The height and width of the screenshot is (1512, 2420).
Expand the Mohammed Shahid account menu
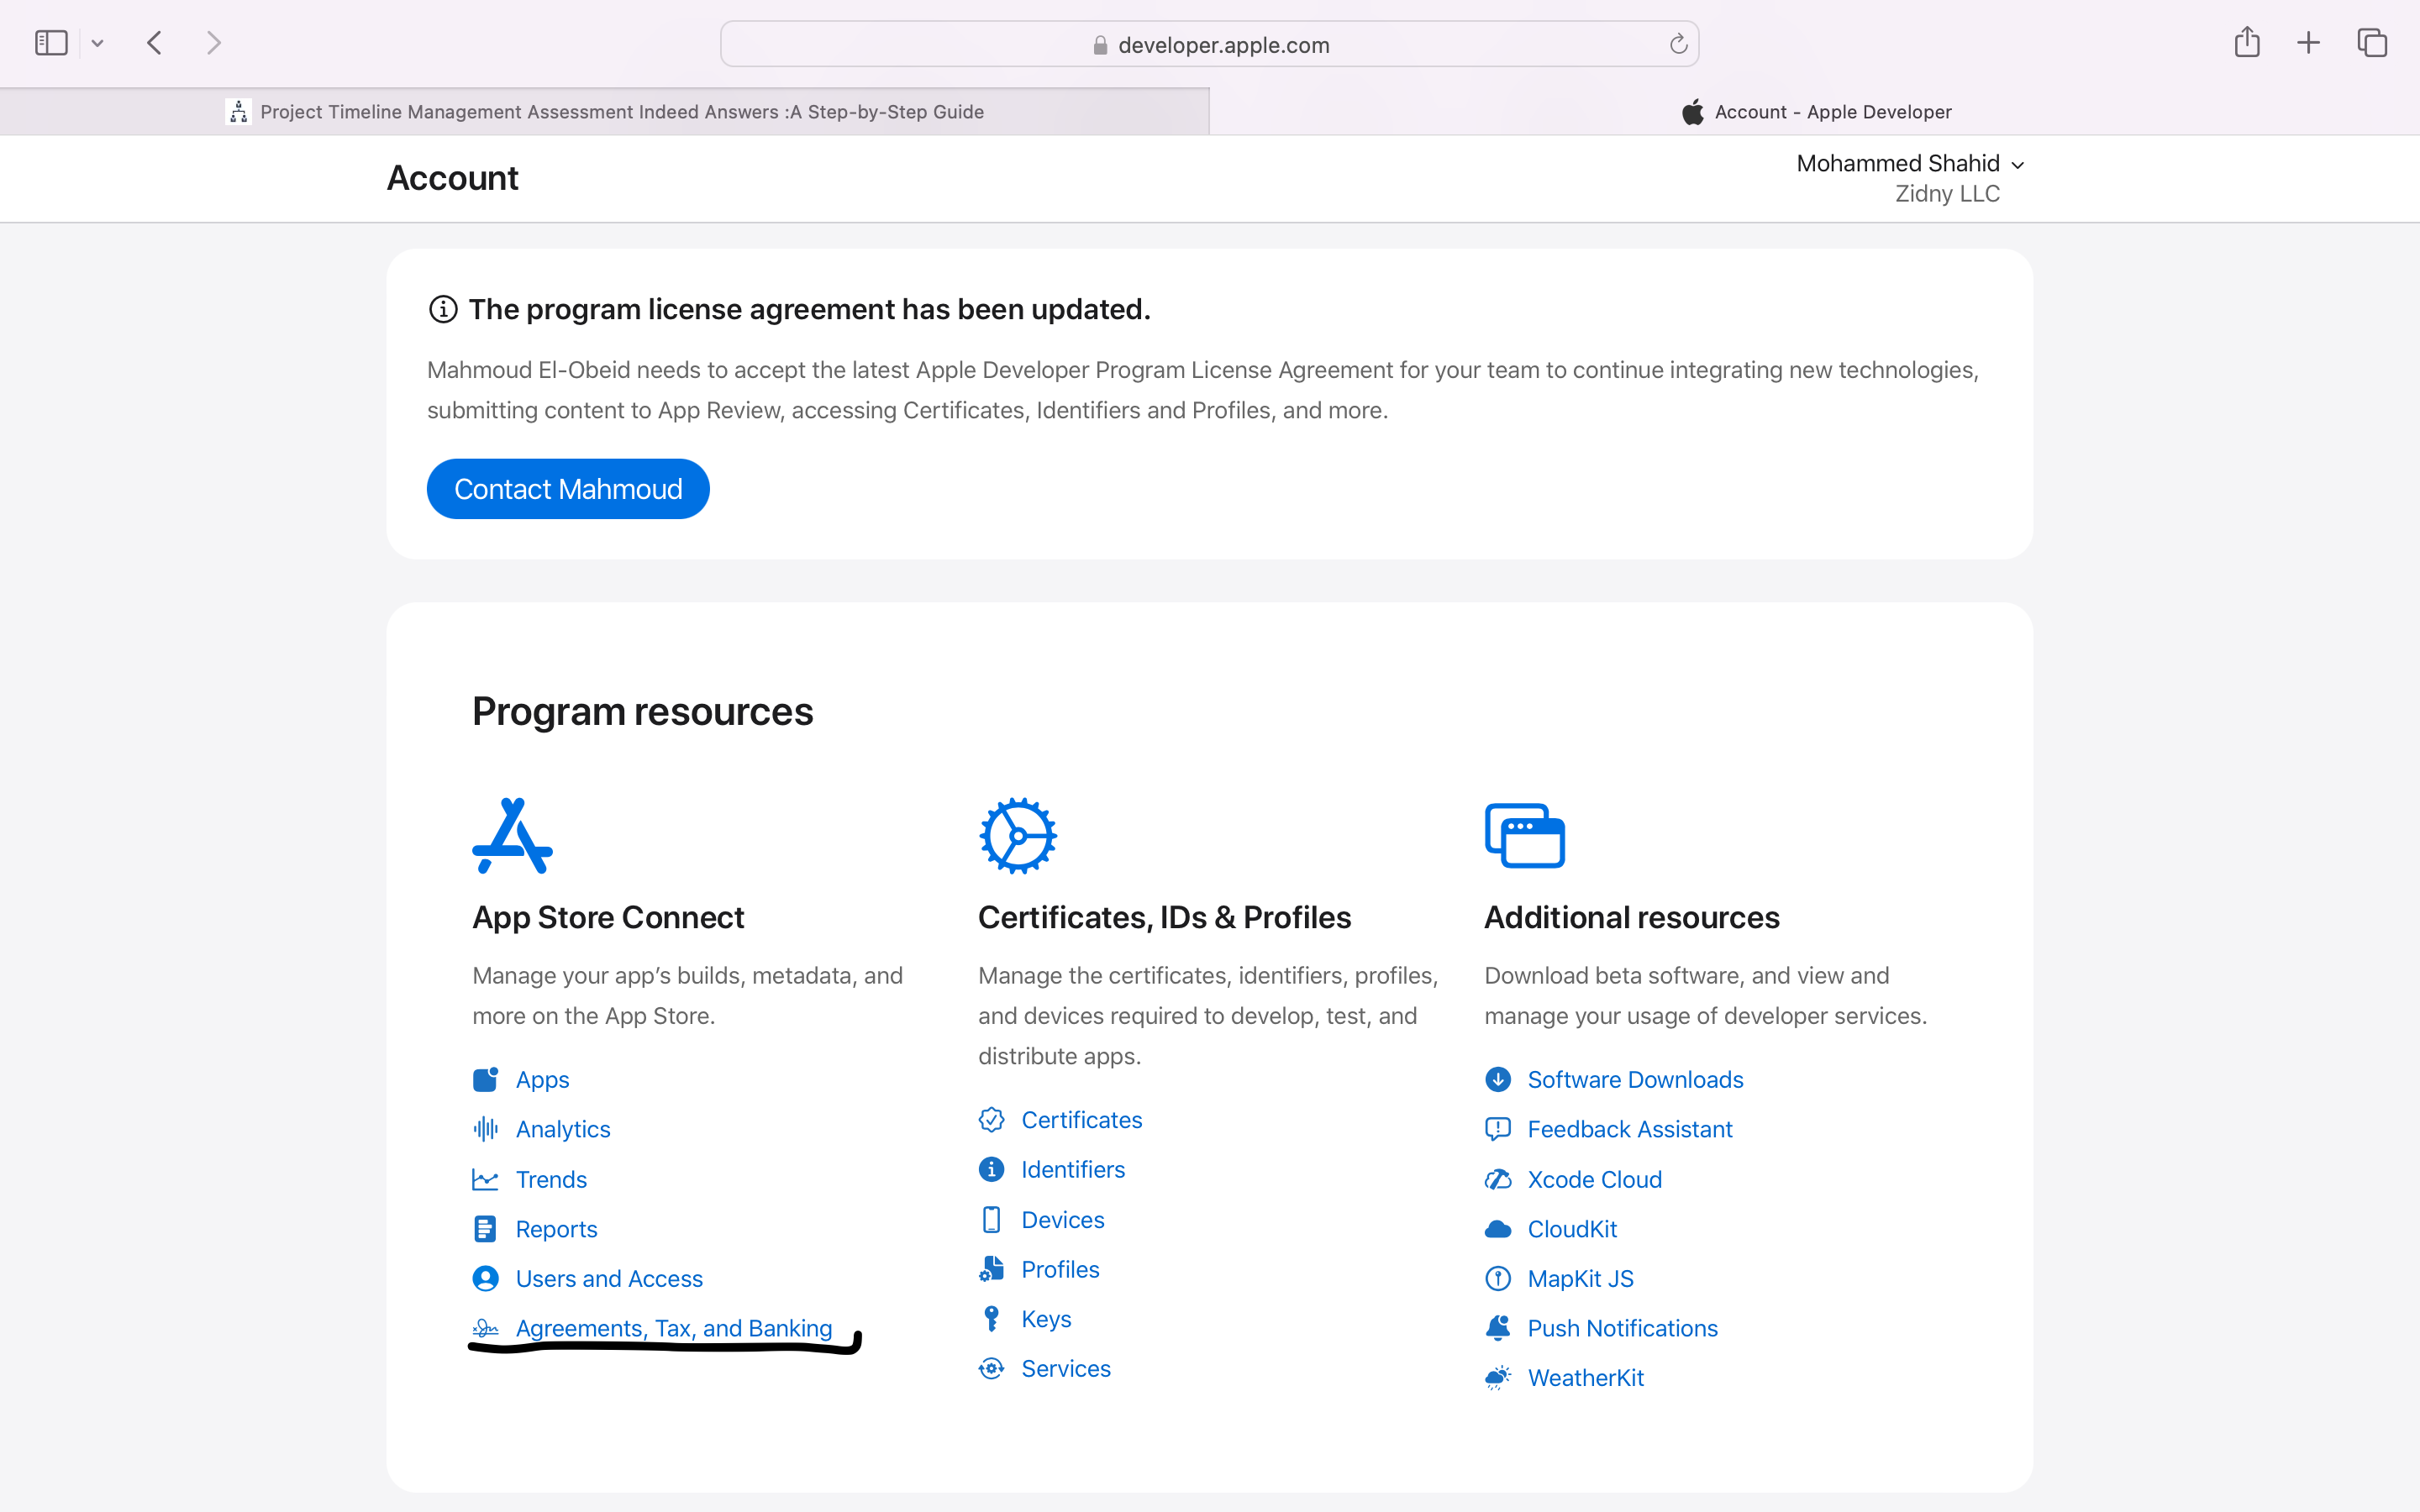pos(1909,164)
